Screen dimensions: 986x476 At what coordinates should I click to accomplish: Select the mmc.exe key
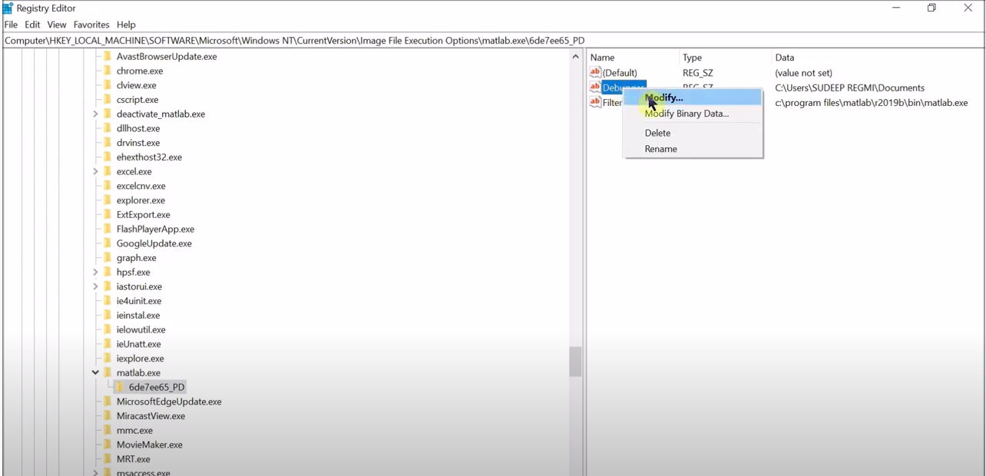[x=134, y=431]
